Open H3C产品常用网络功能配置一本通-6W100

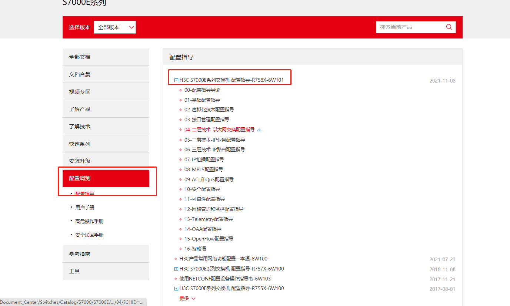coord(223,259)
